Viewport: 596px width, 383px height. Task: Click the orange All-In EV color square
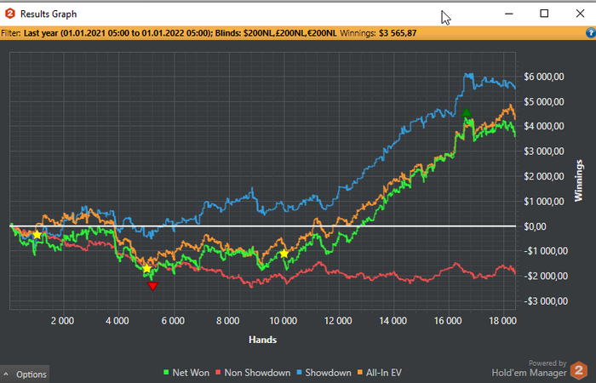pyautogui.click(x=360, y=373)
